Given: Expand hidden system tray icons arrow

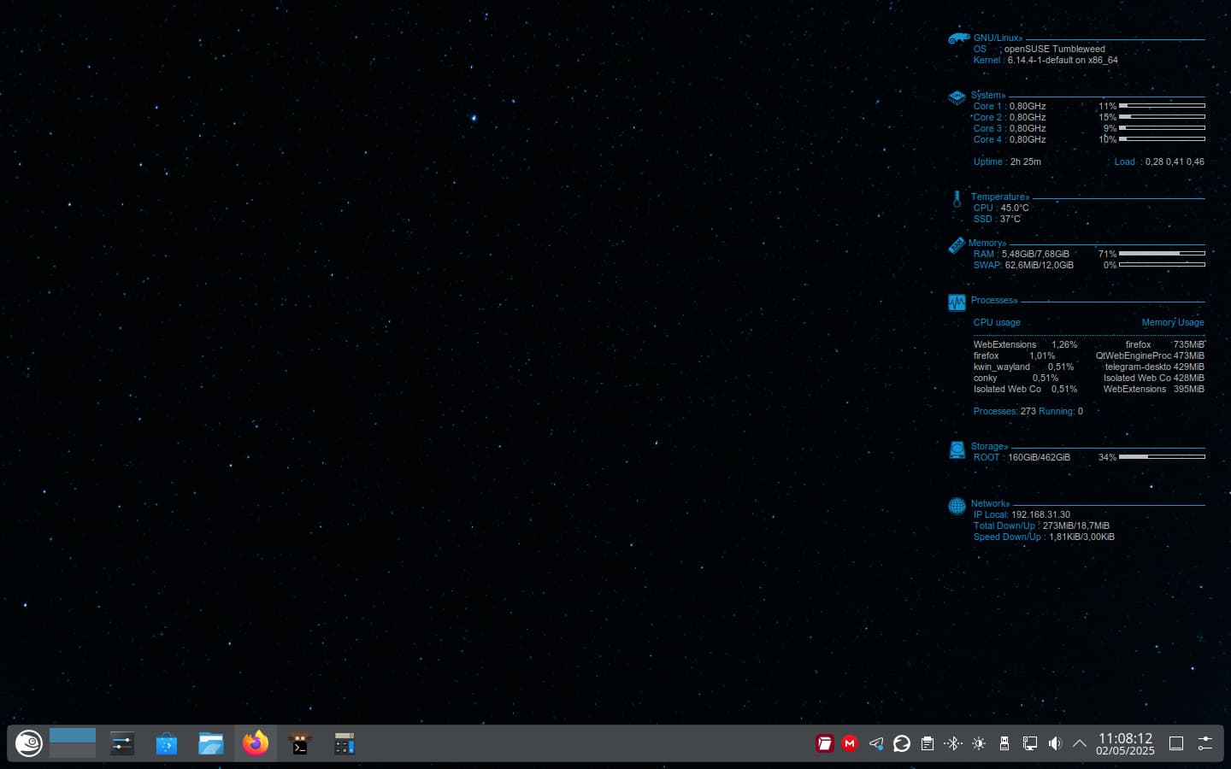Looking at the screenshot, I should click(1080, 743).
